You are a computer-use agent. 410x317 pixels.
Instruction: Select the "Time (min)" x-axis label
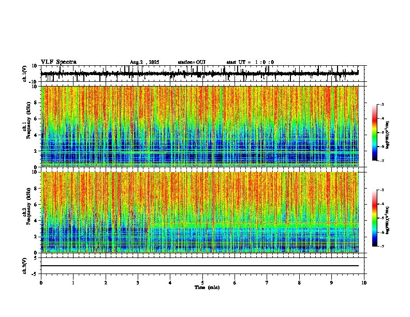[x=207, y=287]
